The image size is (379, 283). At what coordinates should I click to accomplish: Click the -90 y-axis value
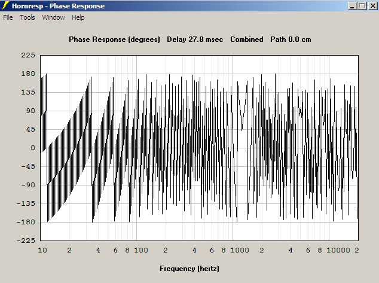coord(28,185)
